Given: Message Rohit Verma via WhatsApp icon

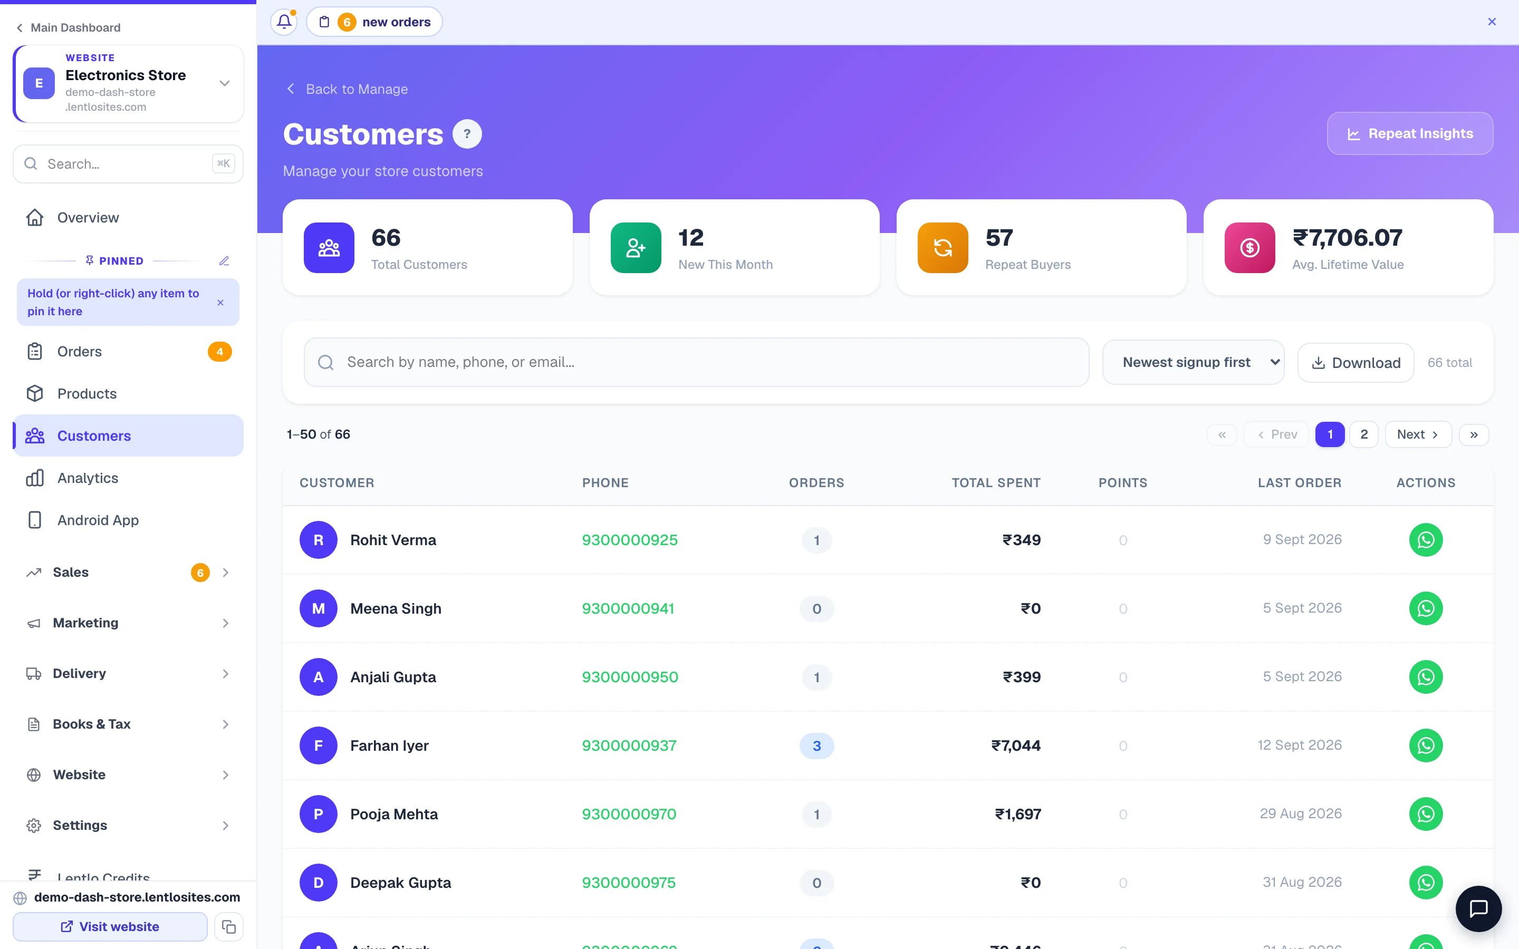Looking at the screenshot, I should coord(1426,540).
